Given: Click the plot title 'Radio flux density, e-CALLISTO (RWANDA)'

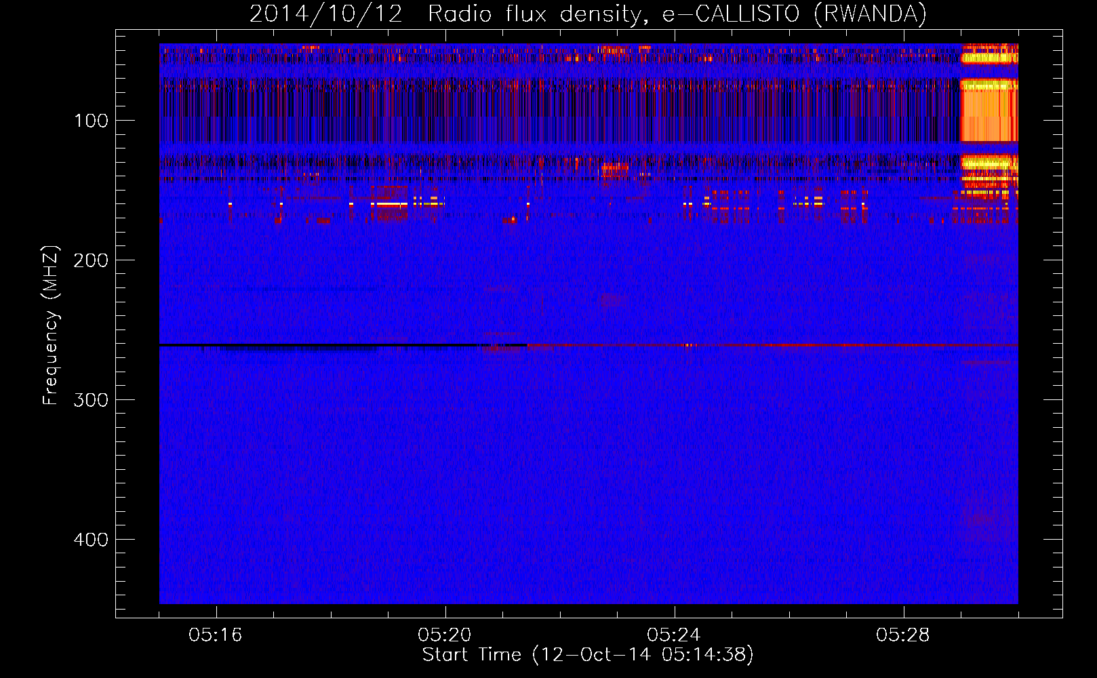Looking at the screenshot, I should coord(677,14).
